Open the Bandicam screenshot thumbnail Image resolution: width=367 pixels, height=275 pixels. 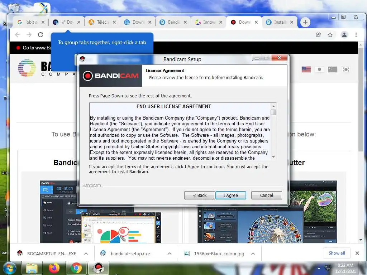point(100,212)
